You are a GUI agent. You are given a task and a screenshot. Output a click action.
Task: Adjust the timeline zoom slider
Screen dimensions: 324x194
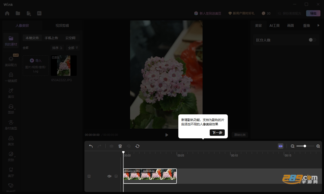coord(305,146)
